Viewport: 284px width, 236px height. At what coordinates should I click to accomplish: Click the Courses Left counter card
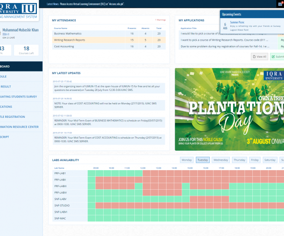(x=29, y=50)
